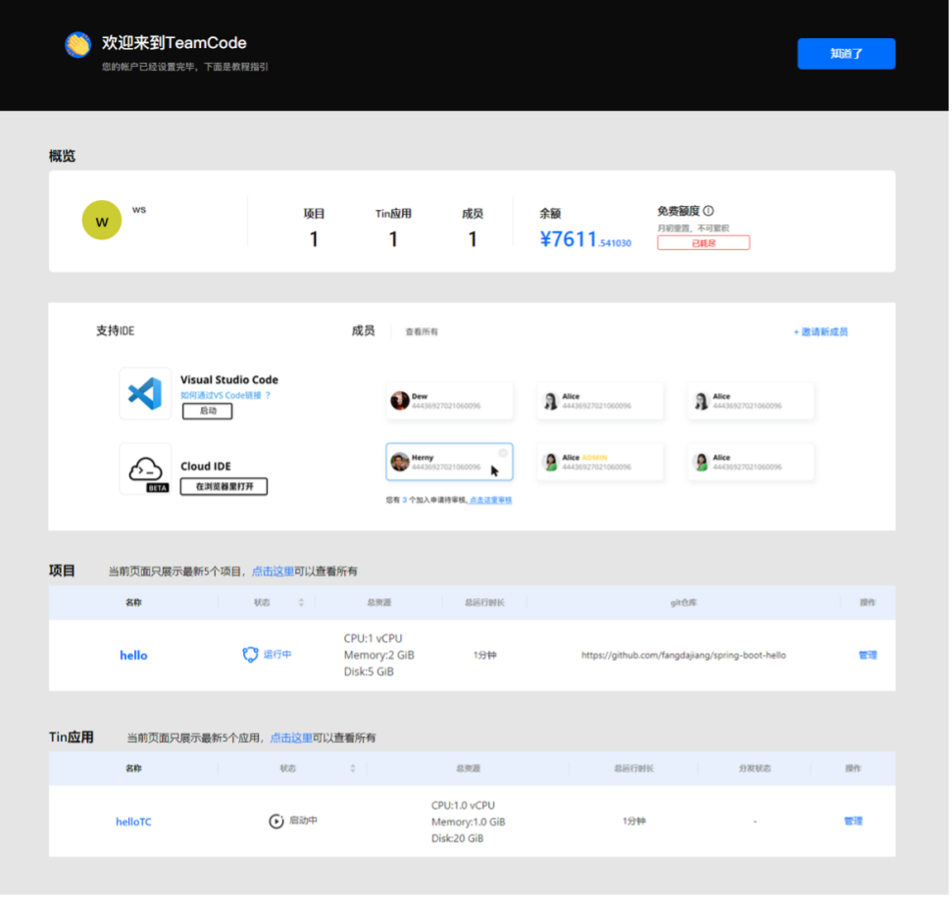
Task: Click the 名称 header in the 项目 table
Action: click(133, 604)
